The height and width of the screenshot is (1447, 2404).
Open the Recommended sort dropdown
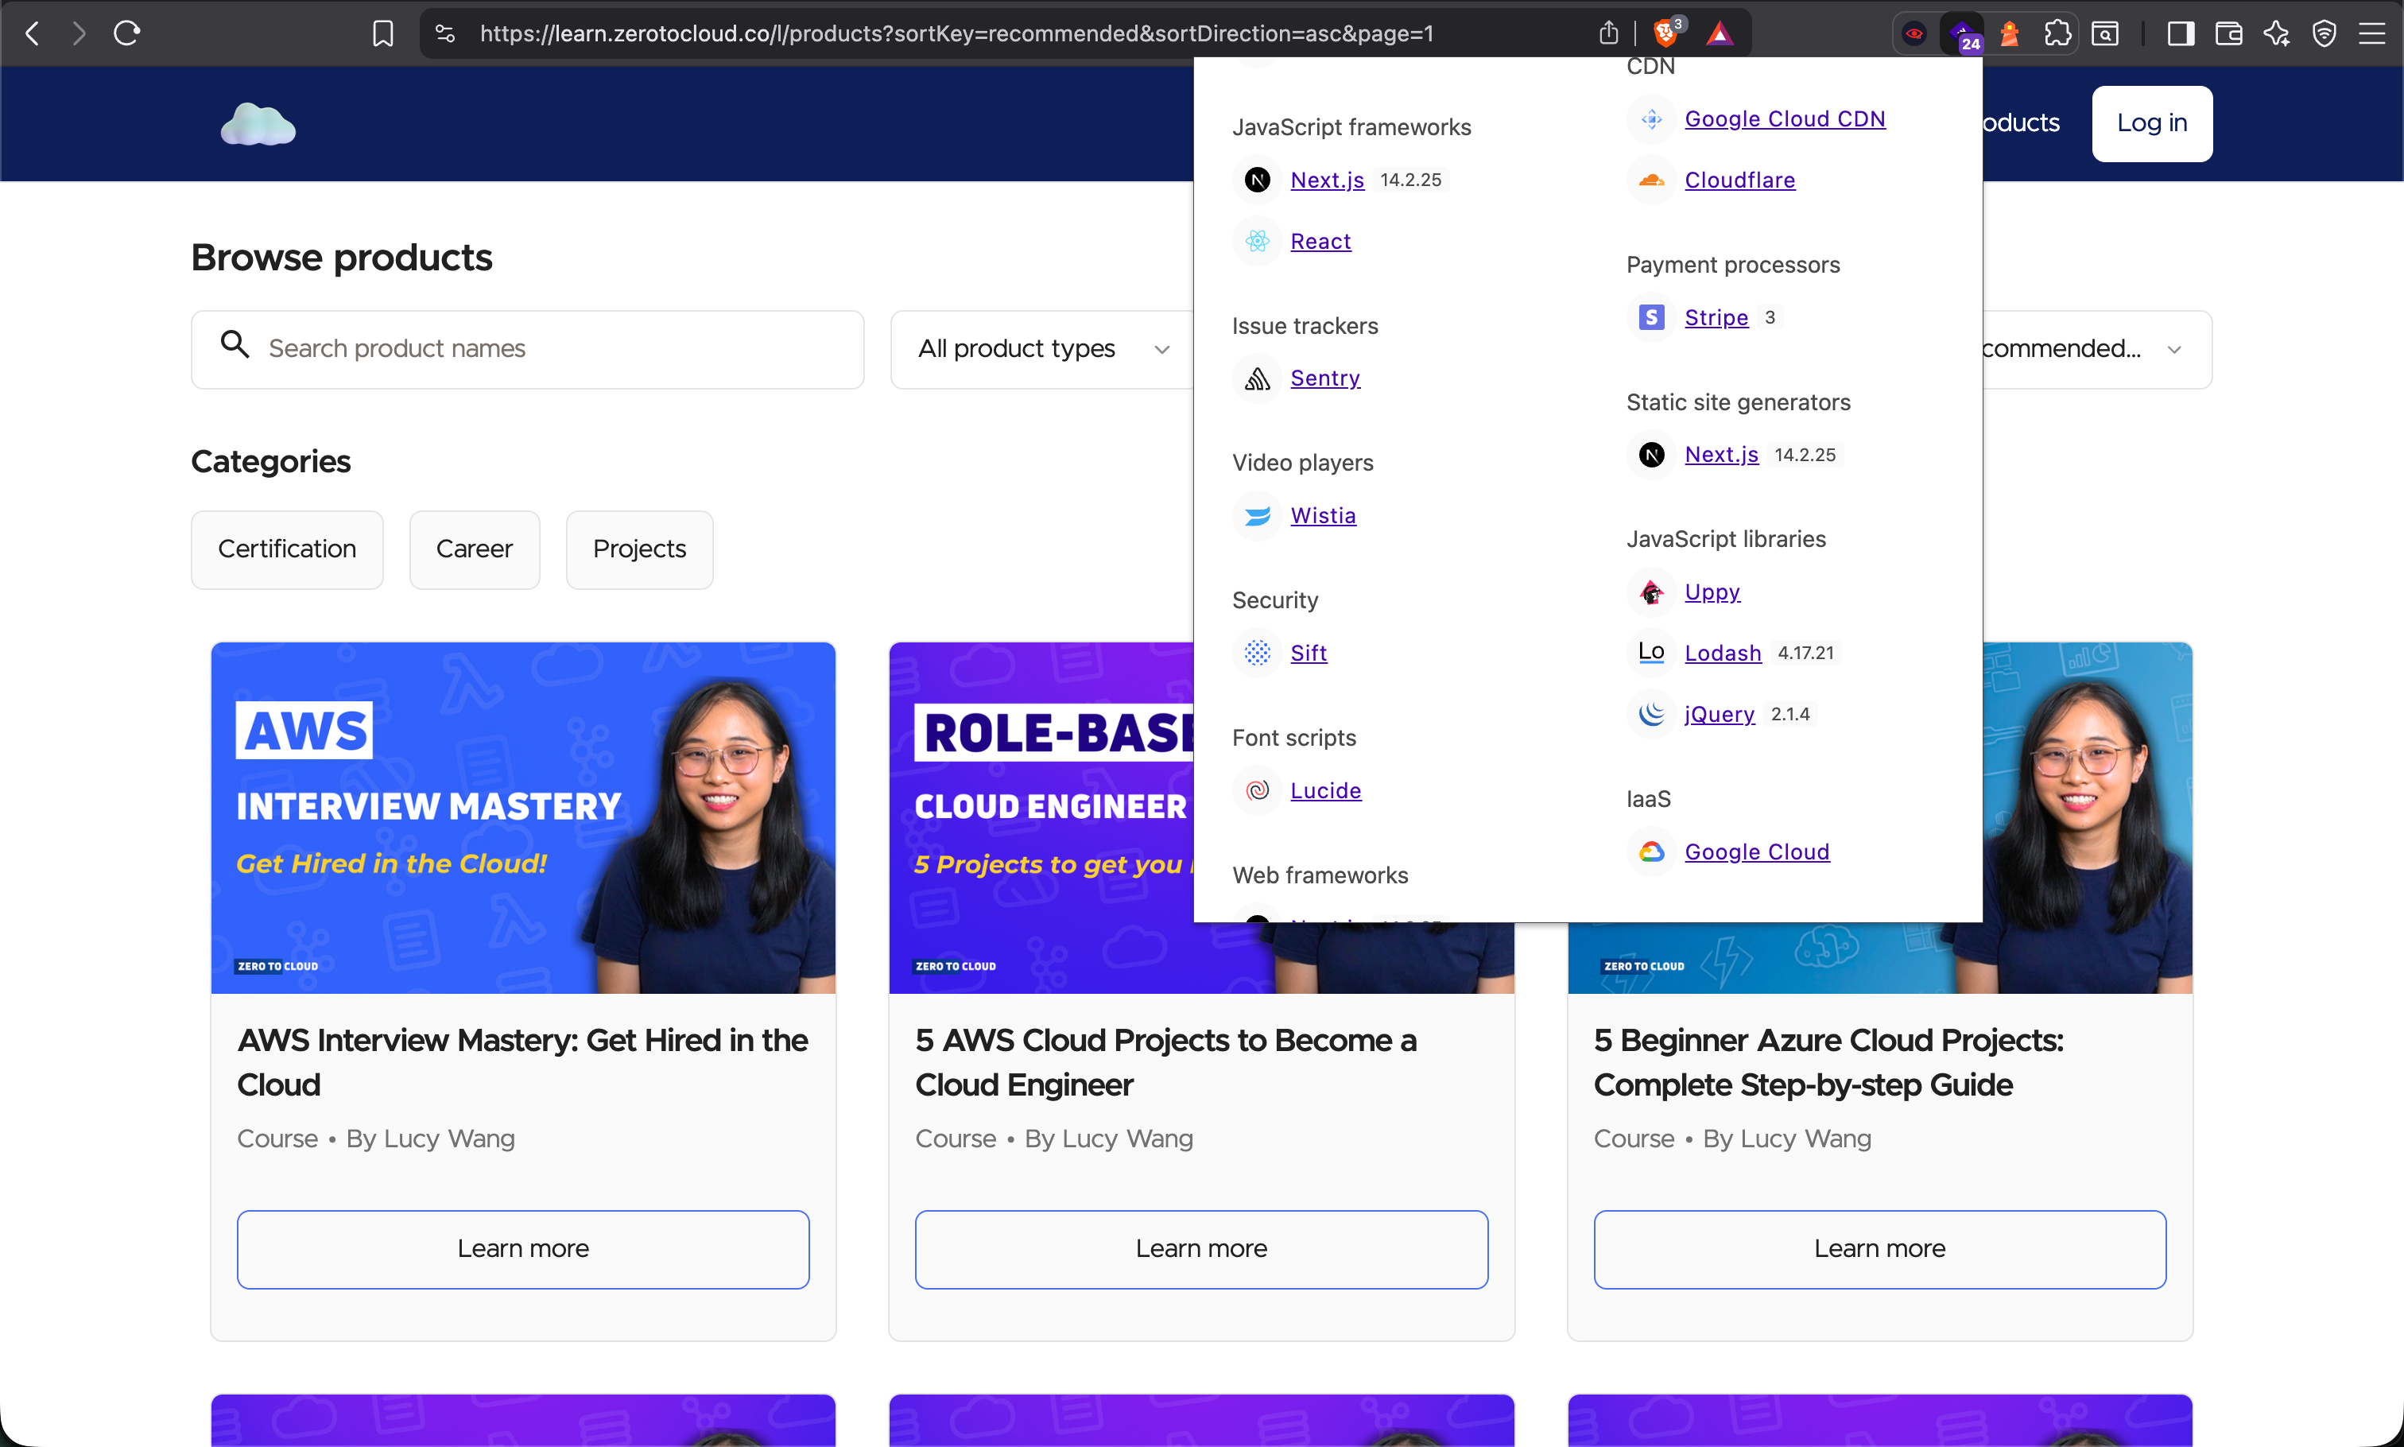click(2096, 349)
